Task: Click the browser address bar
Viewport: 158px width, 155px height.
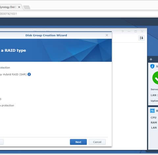Action: 79,14
